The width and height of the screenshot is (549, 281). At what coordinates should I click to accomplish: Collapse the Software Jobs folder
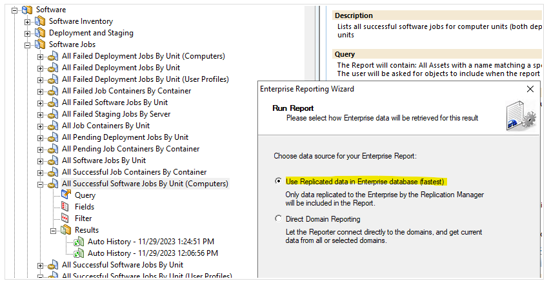[x=28, y=44]
